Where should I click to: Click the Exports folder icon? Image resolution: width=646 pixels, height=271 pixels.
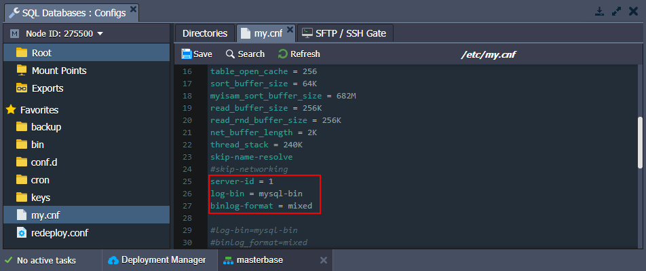click(x=22, y=88)
